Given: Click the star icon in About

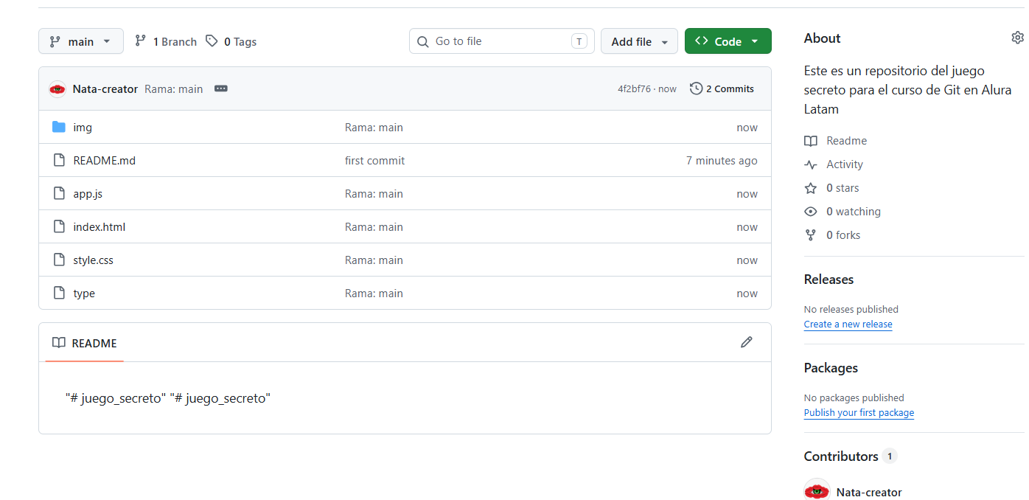Looking at the screenshot, I should click(811, 187).
